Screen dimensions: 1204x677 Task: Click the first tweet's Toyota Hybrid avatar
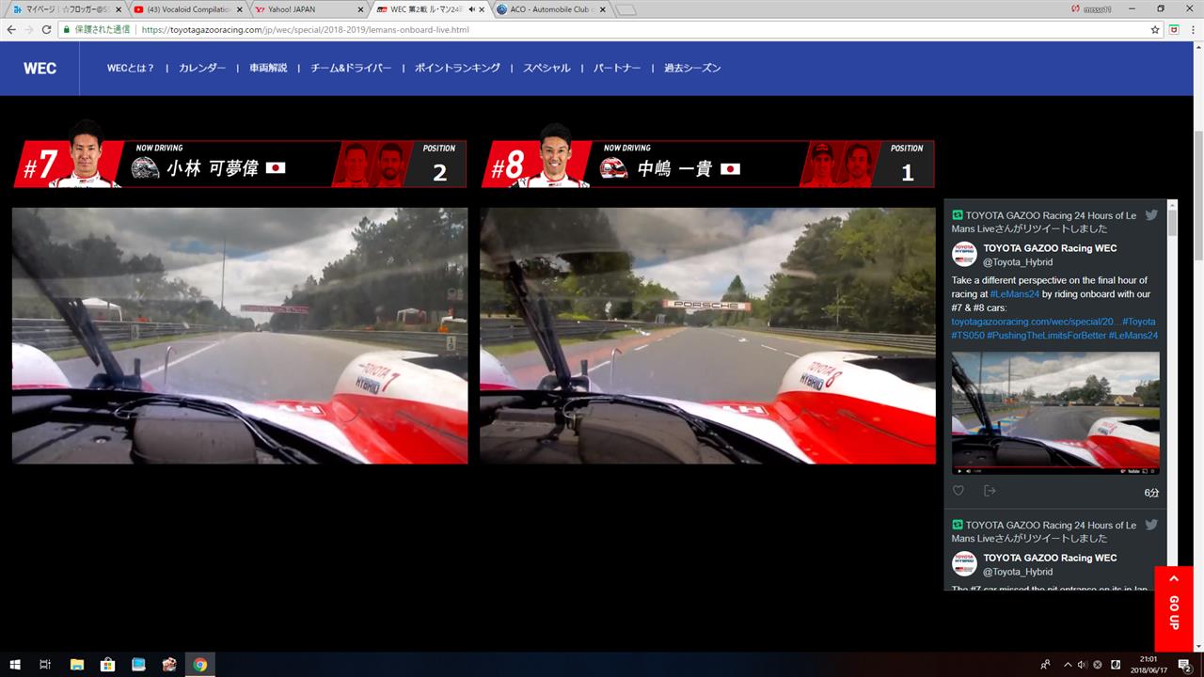[964, 255]
